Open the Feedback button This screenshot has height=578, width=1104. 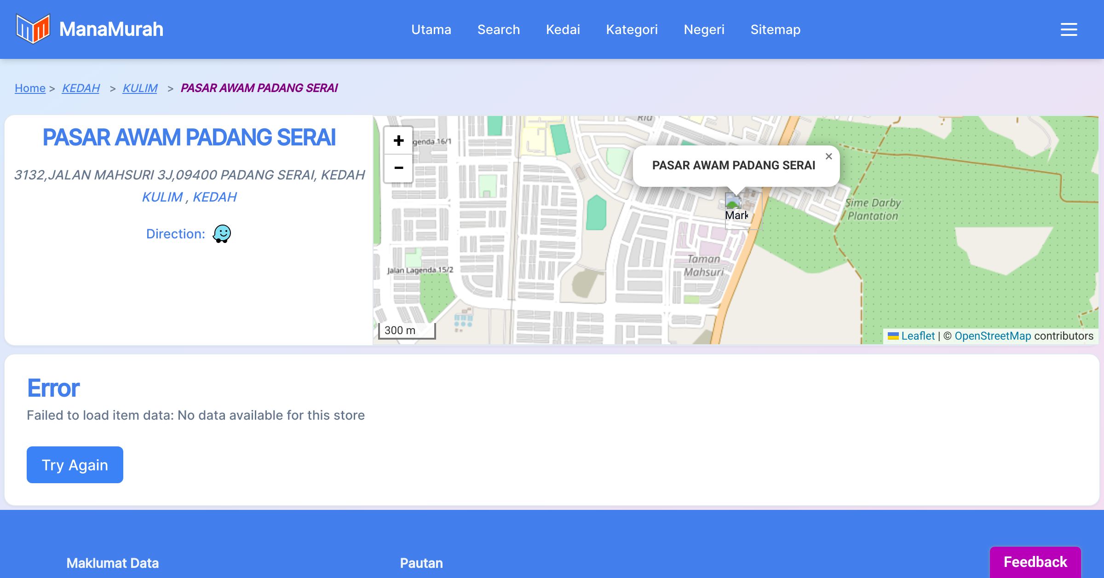[x=1035, y=561]
